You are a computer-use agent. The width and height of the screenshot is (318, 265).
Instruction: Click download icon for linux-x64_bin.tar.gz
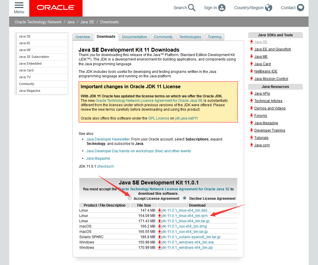[160, 221]
